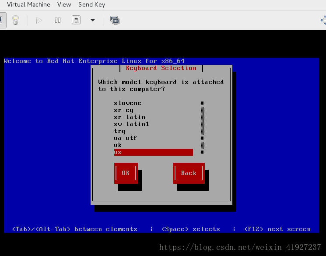The height and width of the screenshot is (256, 326).
Task: Select the ua-utf keyboard entry
Action: coord(153,138)
